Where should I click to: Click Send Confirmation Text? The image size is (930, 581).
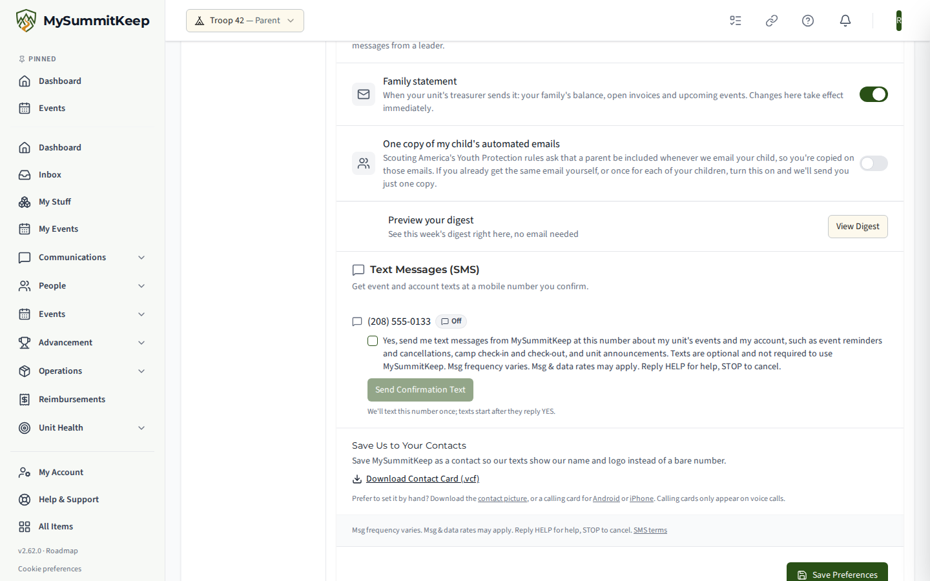pyautogui.click(x=420, y=390)
